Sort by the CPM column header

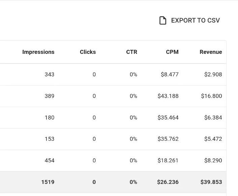pos(172,52)
